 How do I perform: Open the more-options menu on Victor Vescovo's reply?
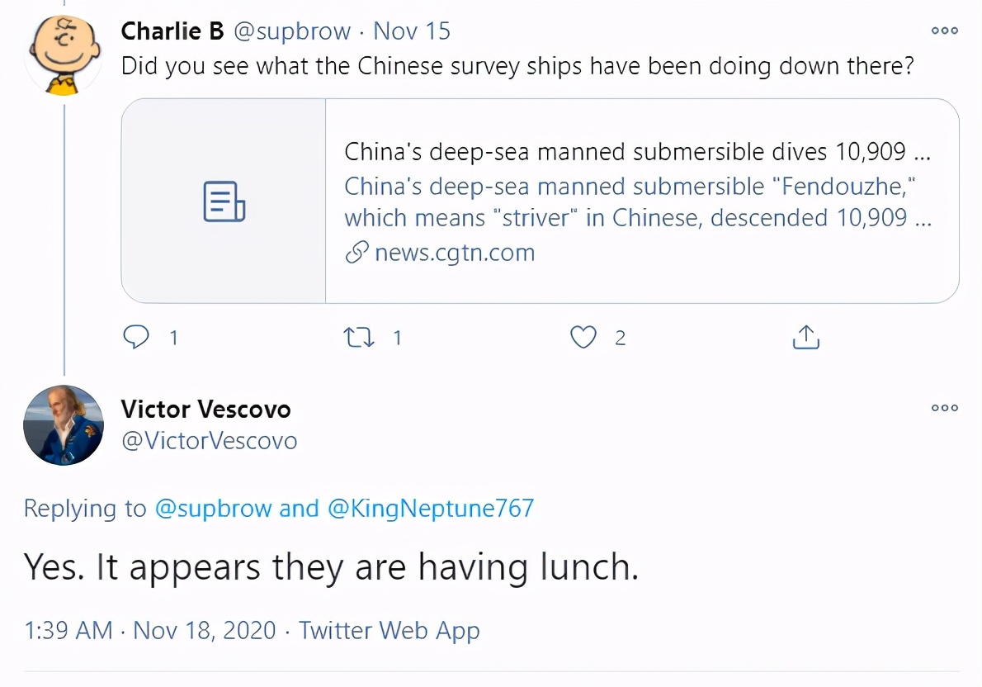(944, 407)
